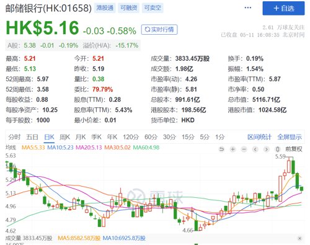Open the 区间统计 link
Image resolution: width=310 pixels, height=245 pixels.
pos(259,137)
